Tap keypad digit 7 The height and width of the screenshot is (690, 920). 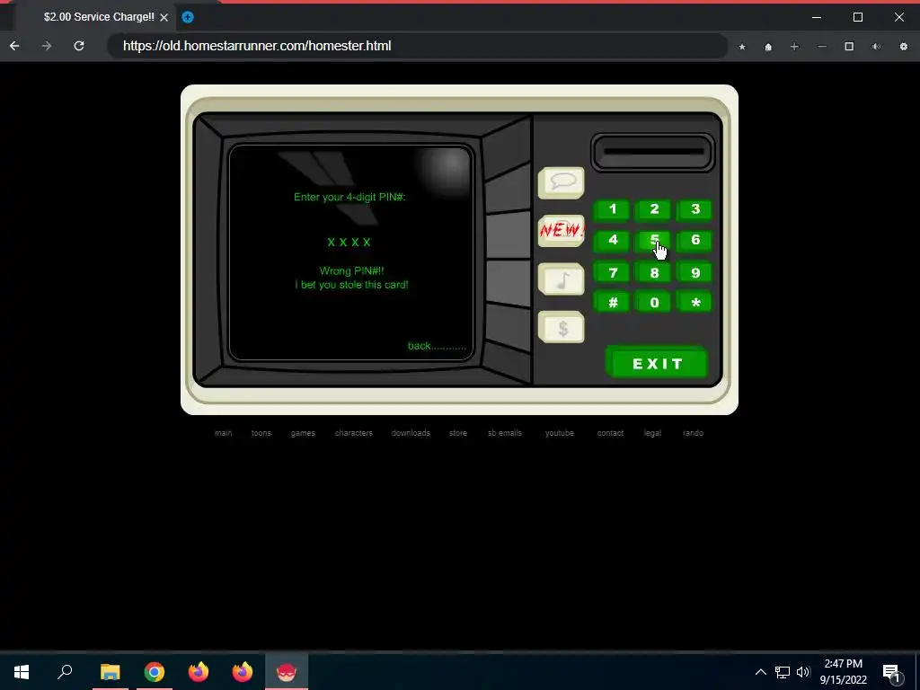pyautogui.click(x=613, y=273)
